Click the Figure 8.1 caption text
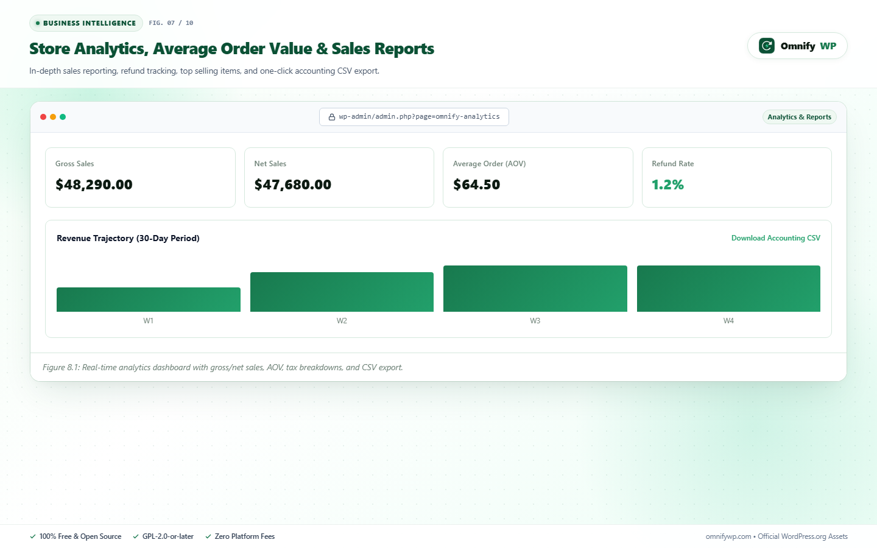 point(223,367)
